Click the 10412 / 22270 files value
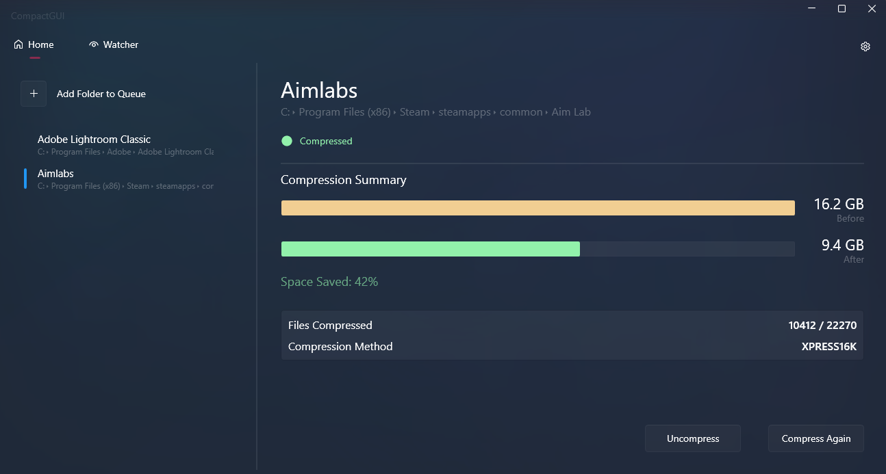This screenshot has width=886, height=474. (822, 326)
